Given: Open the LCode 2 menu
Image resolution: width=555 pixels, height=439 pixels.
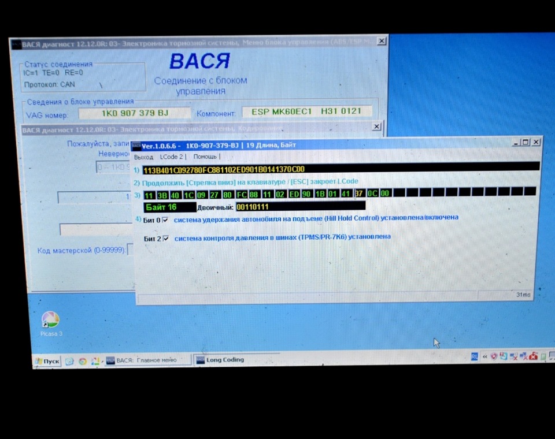Looking at the screenshot, I should click(x=172, y=157).
